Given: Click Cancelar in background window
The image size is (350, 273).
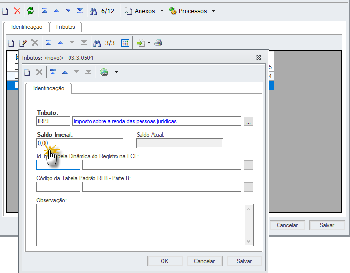Looking at the screenshot, I should click(x=287, y=225).
